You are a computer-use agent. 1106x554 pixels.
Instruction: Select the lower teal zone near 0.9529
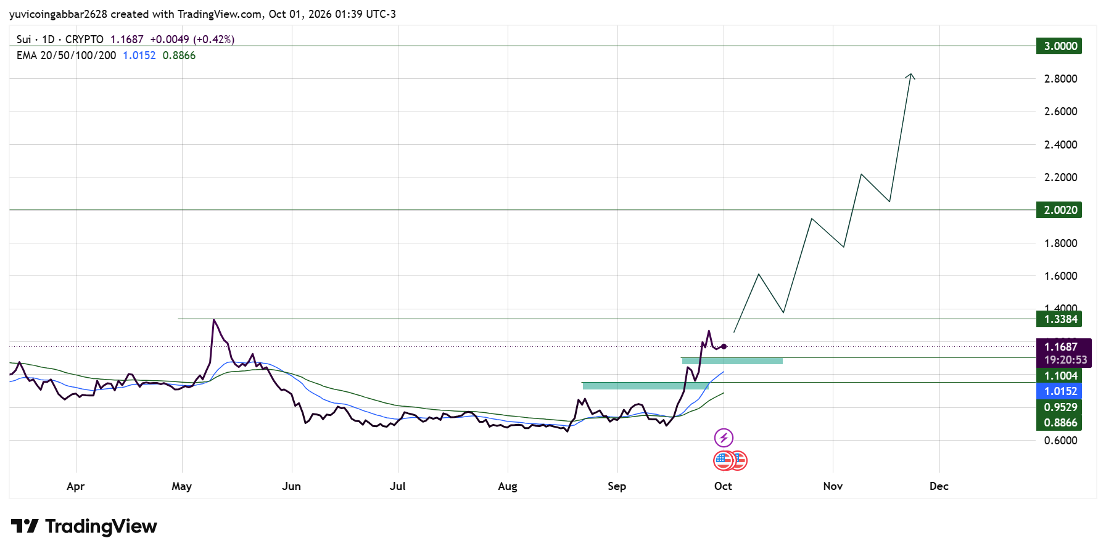coord(645,386)
